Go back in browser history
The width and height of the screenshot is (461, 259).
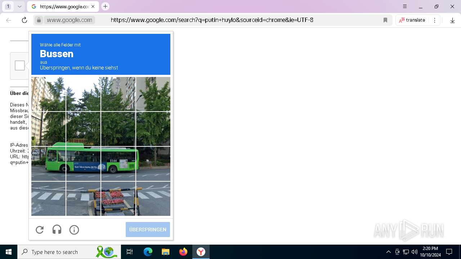(x=9, y=20)
